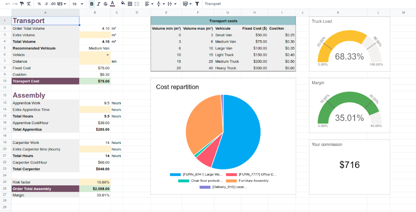The image size is (416, 212).
Task: Click the percent format icon
Action: click(x=39, y=4)
